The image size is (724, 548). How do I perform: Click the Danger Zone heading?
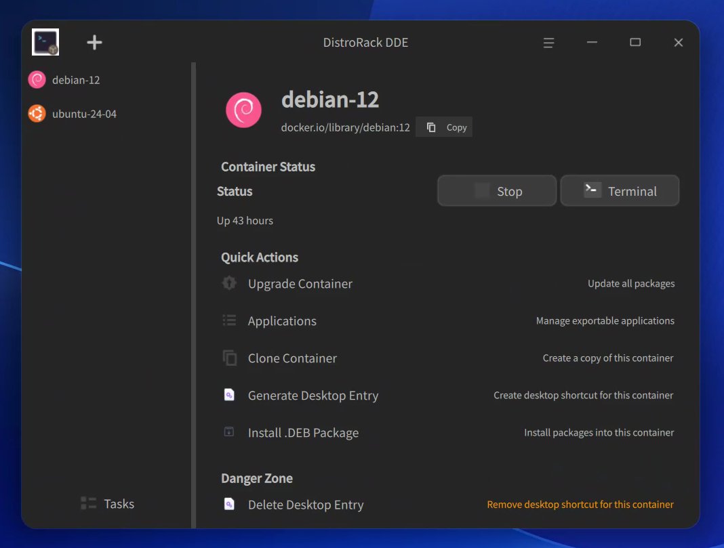tap(257, 478)
